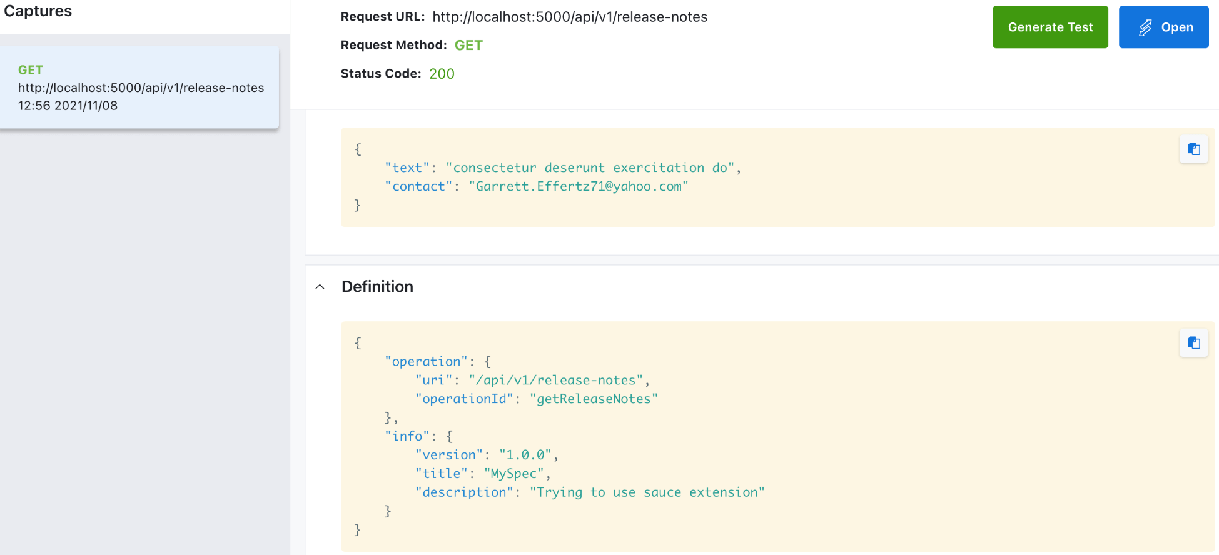Click the Definition section title
This screenshot has height=555, width=1219.
pos(377,287)
